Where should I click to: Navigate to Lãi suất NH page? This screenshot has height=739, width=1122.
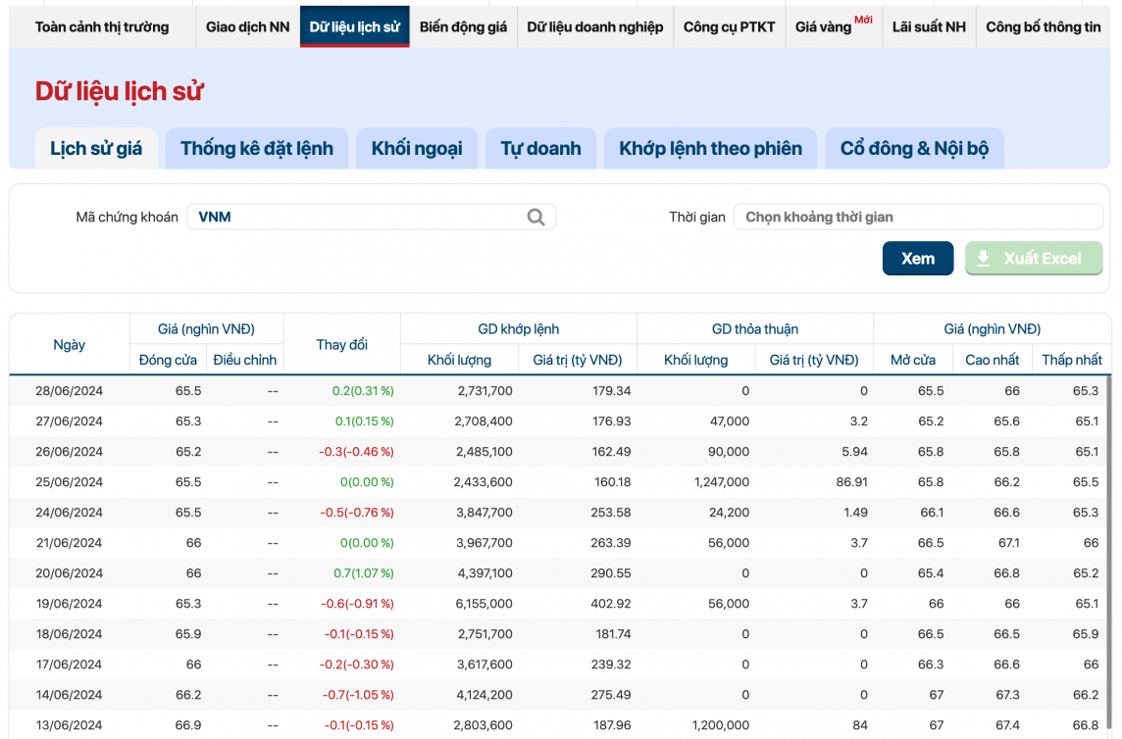pos(929,26)
